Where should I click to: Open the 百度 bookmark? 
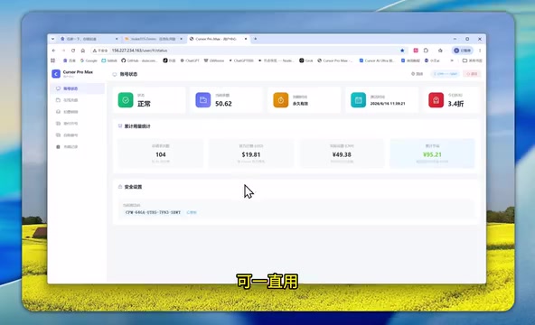click(x=70, y=60)
